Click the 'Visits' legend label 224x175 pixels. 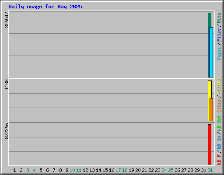coord(219,86)
